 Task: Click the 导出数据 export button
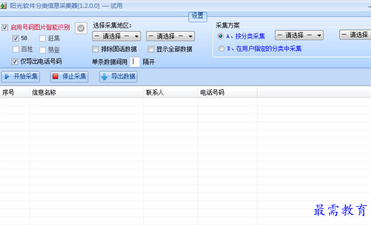click(x=118, y=77)
